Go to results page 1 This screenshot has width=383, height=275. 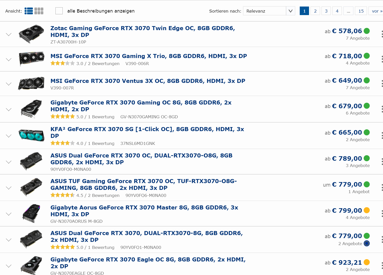tap(304, 11)
